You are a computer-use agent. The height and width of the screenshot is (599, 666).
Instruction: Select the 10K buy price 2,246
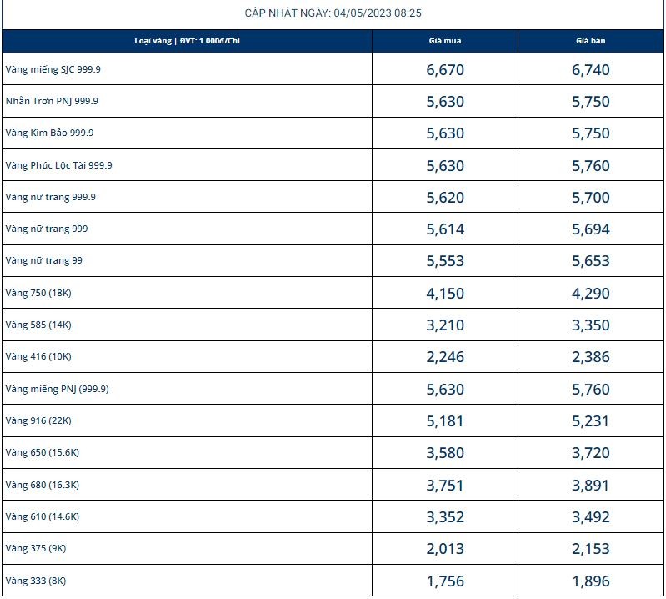pos(444,357)
